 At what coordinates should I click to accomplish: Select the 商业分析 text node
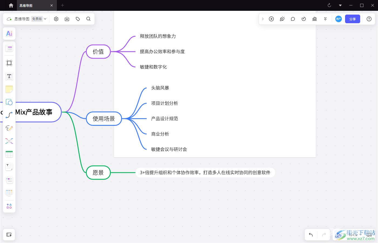[x=160, y=134]
